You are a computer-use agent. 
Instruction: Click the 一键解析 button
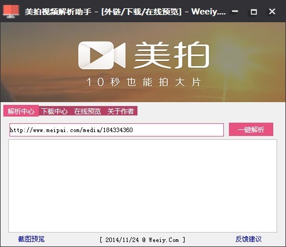pos(251,129)
